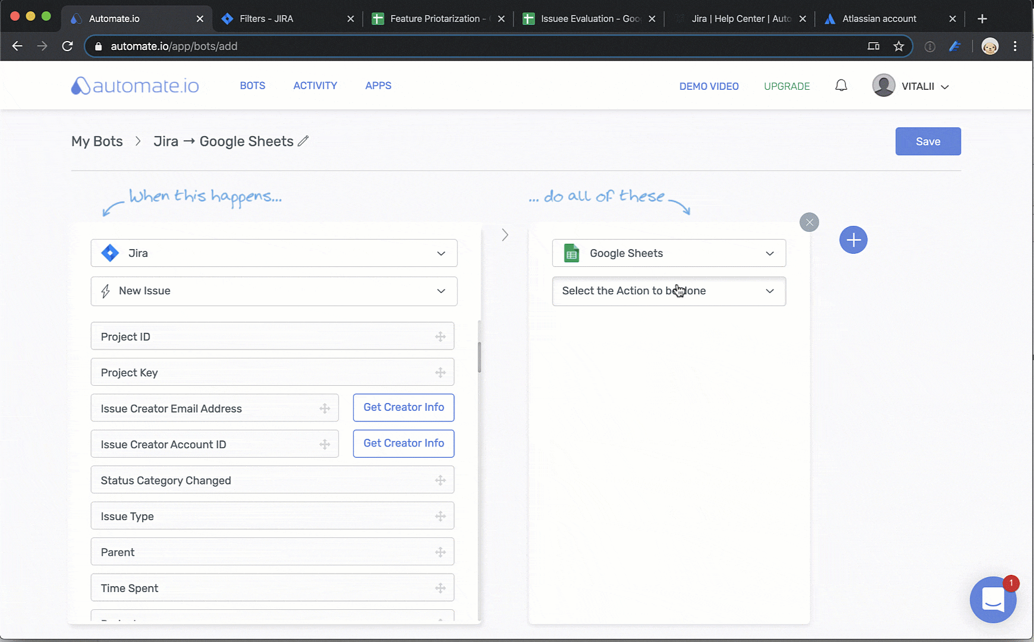Viewport: 1034px width, 642px height.
Task: Grab the Project Key move handle
Action: click(x=440, y=373)
